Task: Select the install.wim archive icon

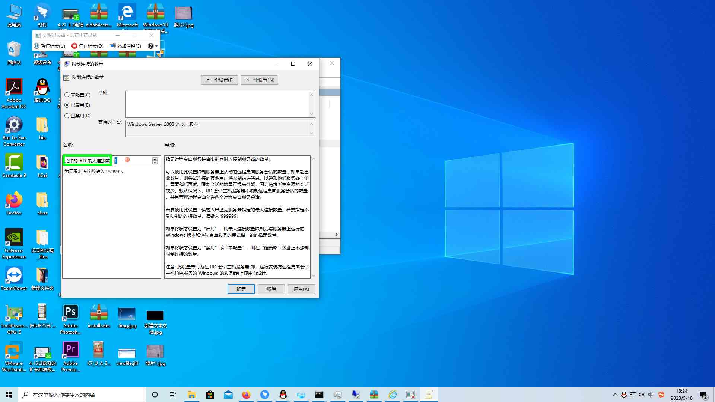Action: coord(99,316)
